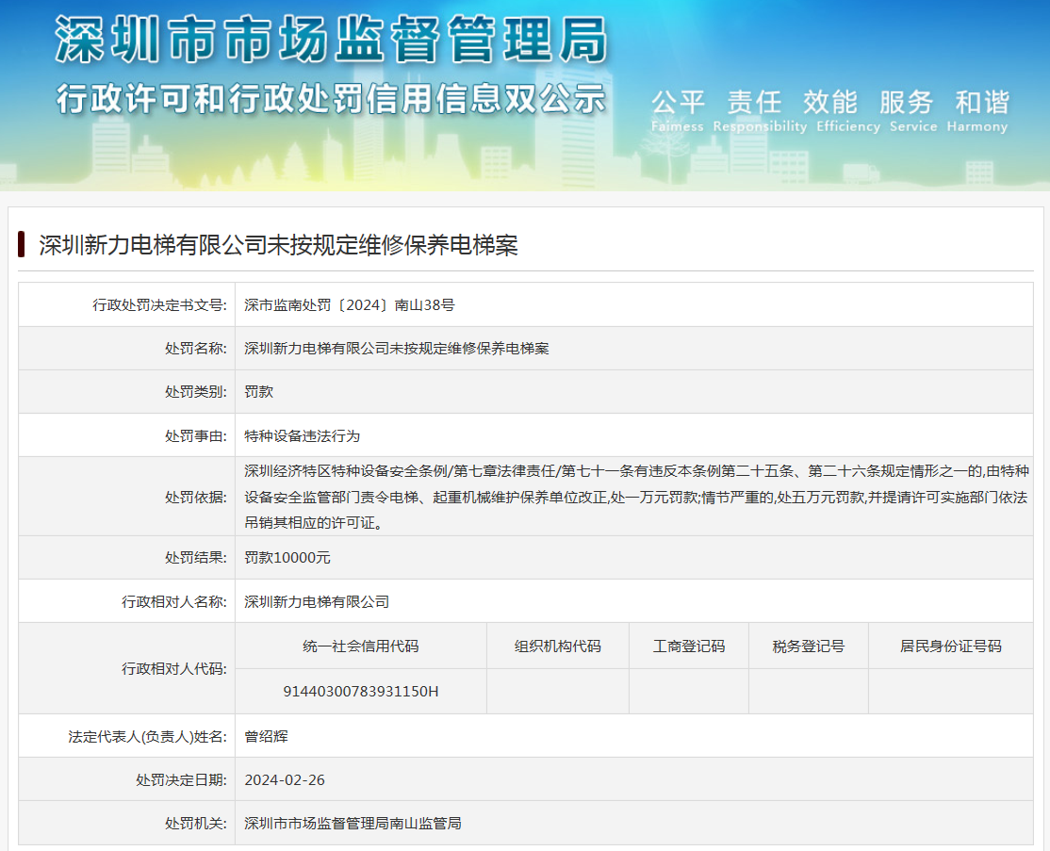Select the 特种设备违法行为 value
1050x851 pixels.
coord(302,436)
